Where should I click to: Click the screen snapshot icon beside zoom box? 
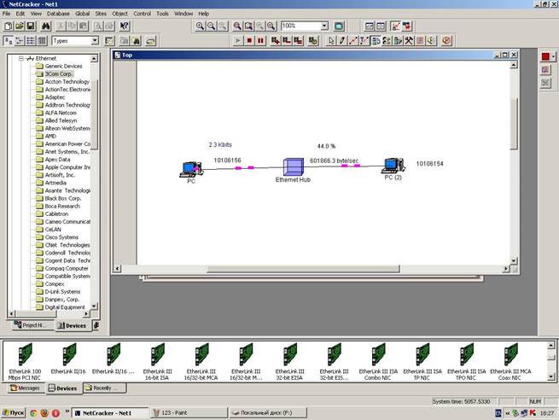[x=339, y=26]
